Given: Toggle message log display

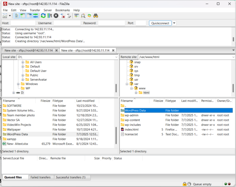Looking at the screenshot, I should tap(16, 16).
